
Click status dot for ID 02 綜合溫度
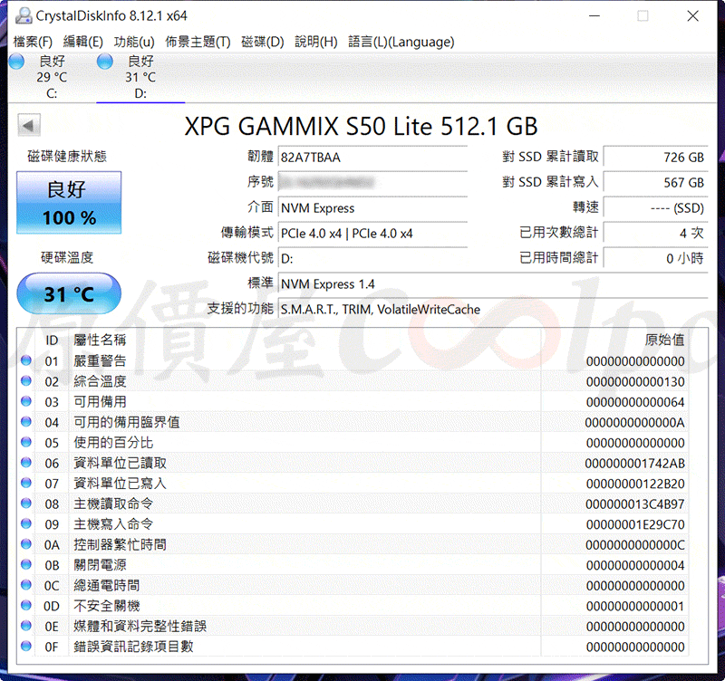pos(26,381)
